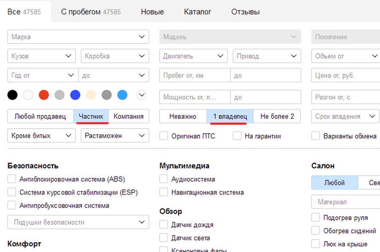Choose the Не более 2 owners option
Image resolution: width=380 pixels, height=252 pixels.
[x=277, y=117]
